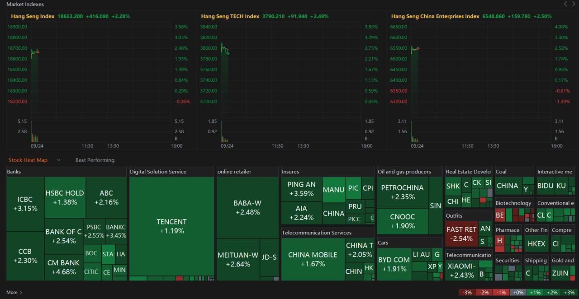The width and height of the screenshot is (579, 299).
Task: Select the CHINA MOBILE +1.67% tile
Action: point(313,259)
